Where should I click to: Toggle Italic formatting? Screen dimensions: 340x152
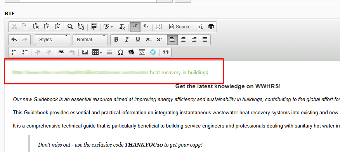pyautogui.click(x=127, y=40)
